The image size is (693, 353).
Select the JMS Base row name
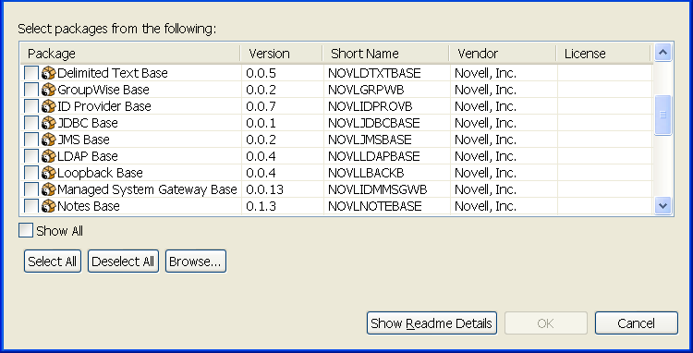(x=83, y=140)
